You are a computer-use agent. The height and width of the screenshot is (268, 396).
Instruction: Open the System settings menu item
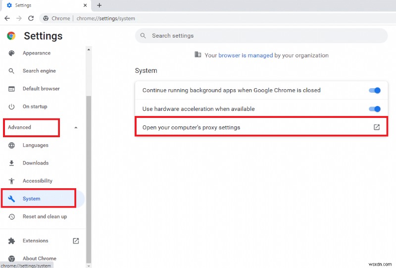[31, 199]
